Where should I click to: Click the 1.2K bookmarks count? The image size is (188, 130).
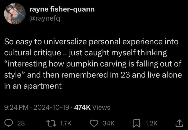151,123
